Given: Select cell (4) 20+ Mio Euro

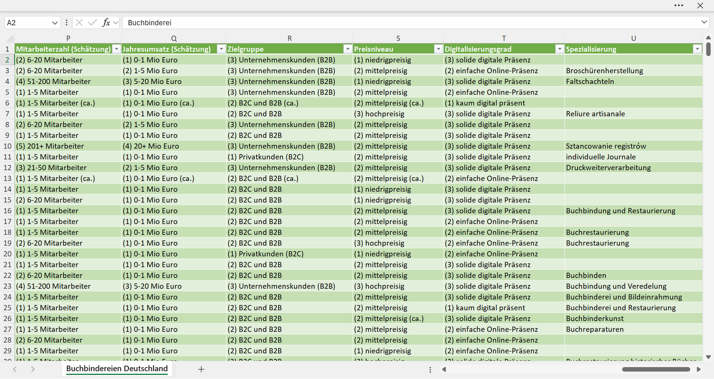Looking at the screenshot, I should click(x=174, y=146).
